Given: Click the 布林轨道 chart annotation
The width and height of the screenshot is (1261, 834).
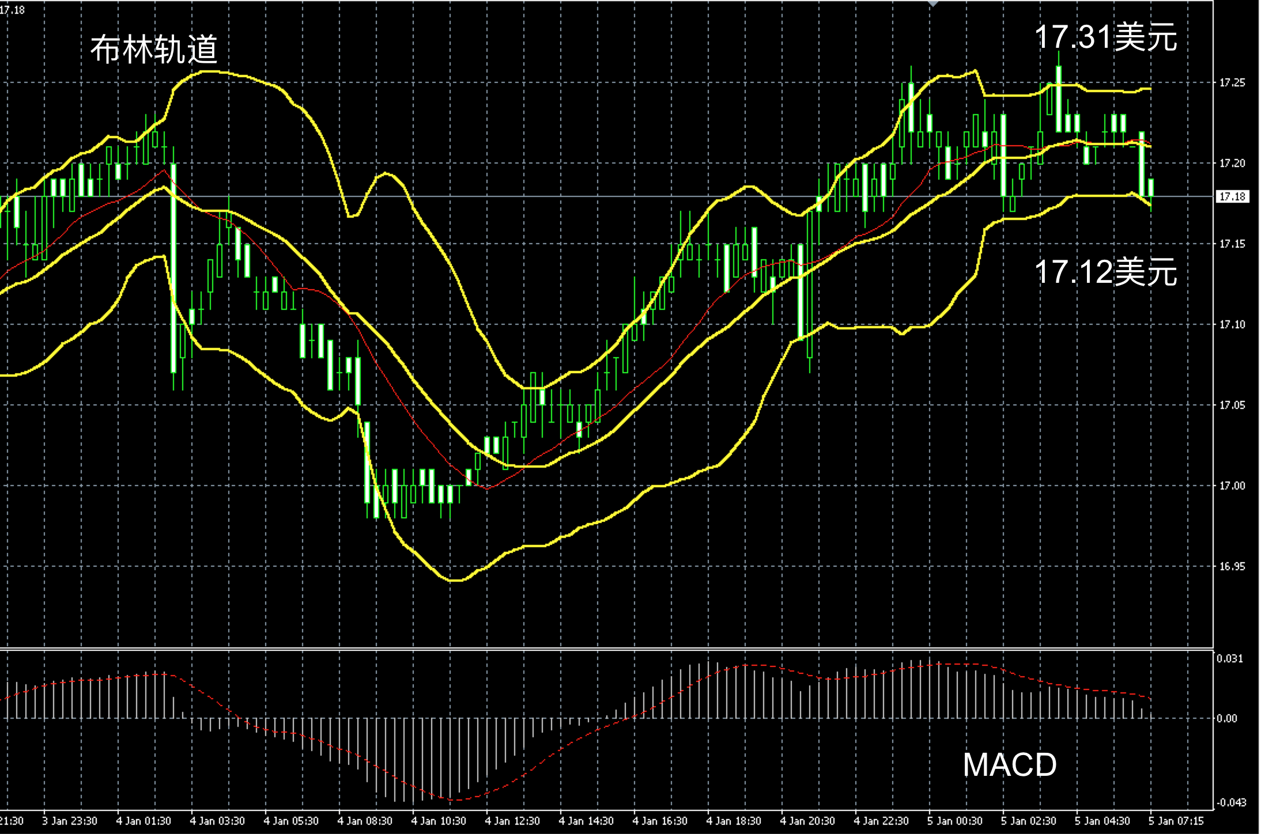Looking at the screenshot, I should 154,49.
